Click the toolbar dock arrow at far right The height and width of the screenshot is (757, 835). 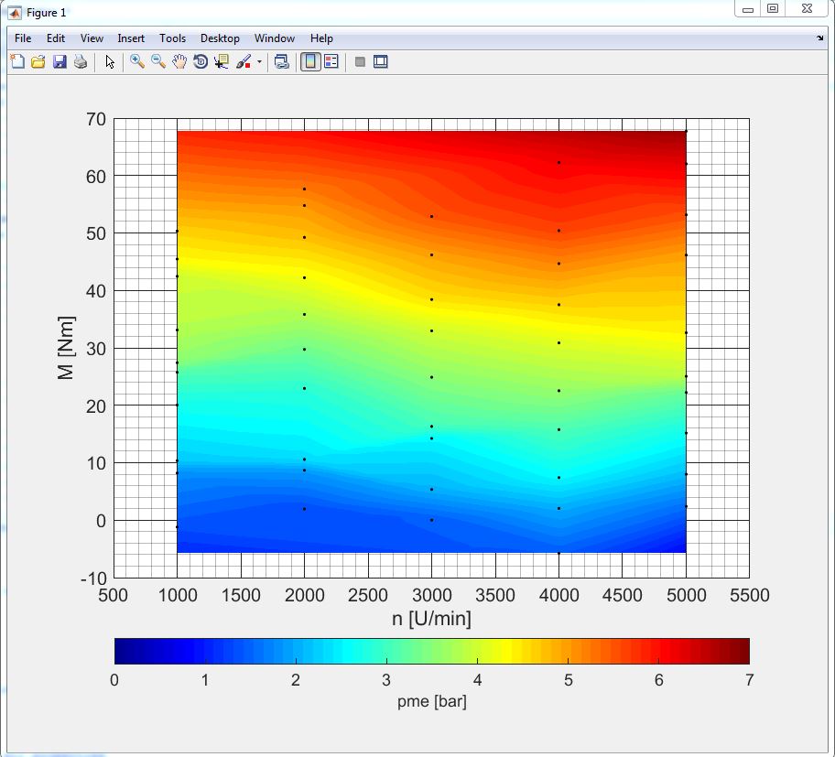coord(819,38)
